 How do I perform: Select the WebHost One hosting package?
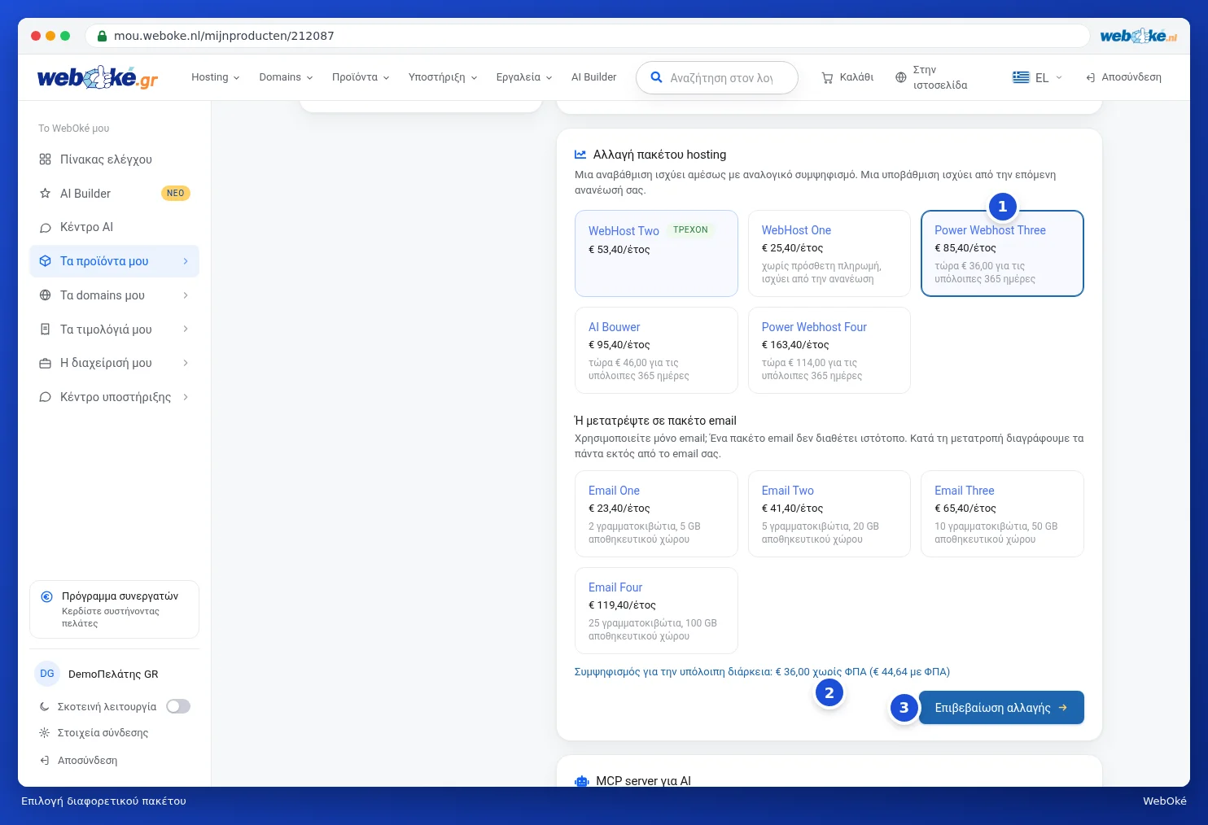click(829, 254)
